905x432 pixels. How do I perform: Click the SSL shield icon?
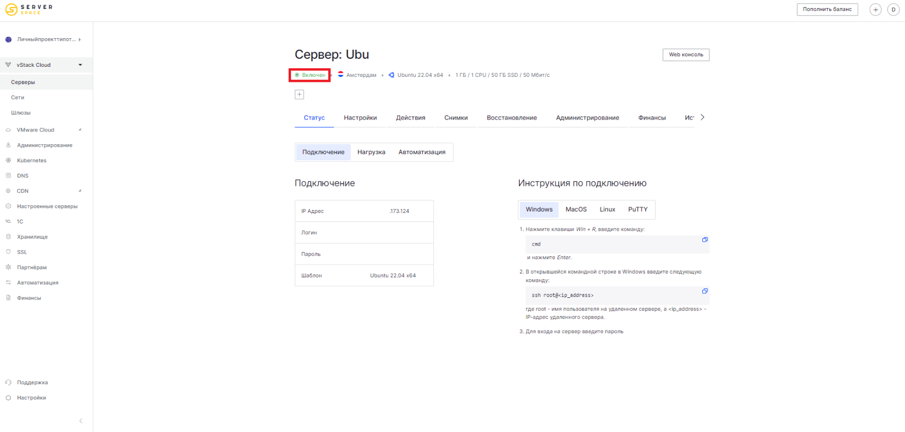coord(8,252)
